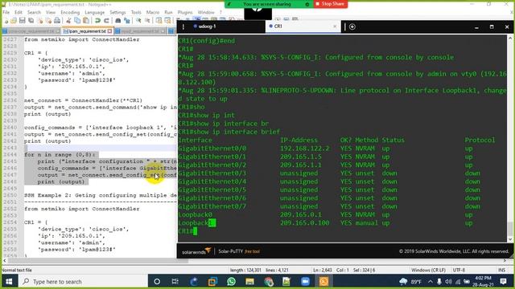Close the ipam_requirement.txt tab

click(x=109, y=31)
